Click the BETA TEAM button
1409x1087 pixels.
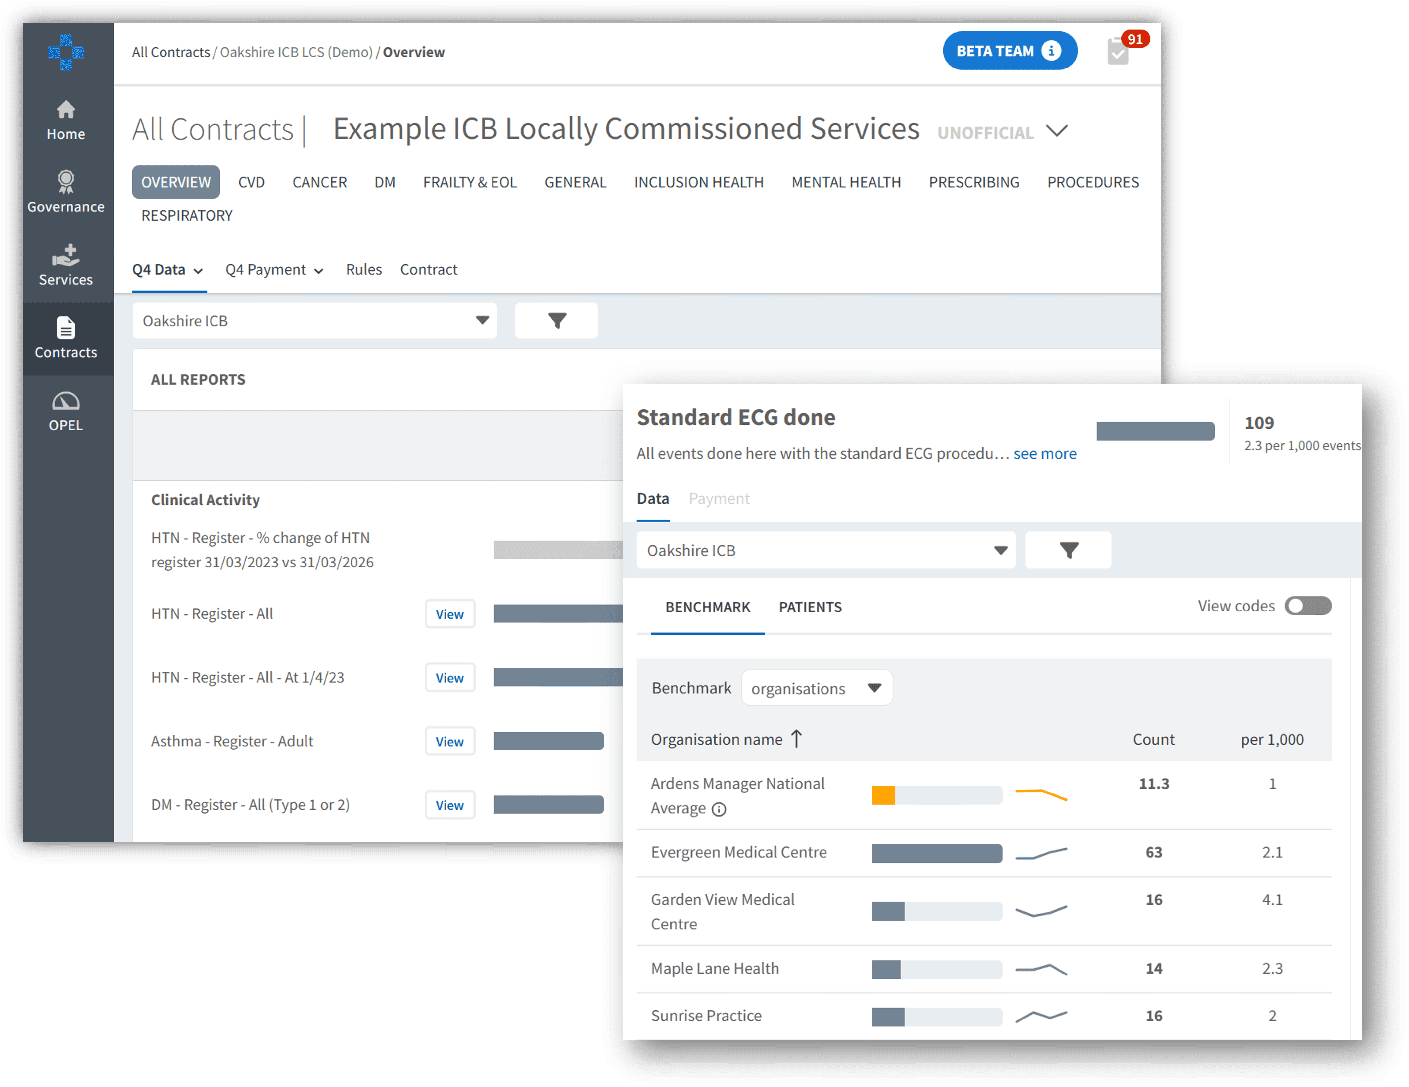click(x=1010, y=51)
